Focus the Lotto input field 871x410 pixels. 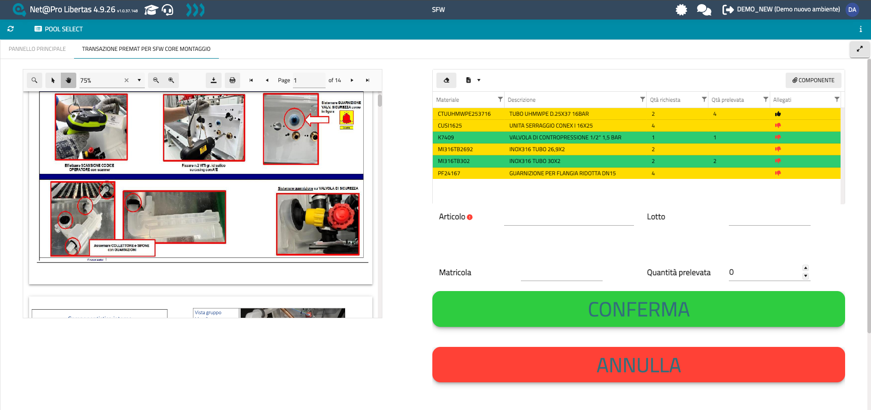(x=769, y=217)
